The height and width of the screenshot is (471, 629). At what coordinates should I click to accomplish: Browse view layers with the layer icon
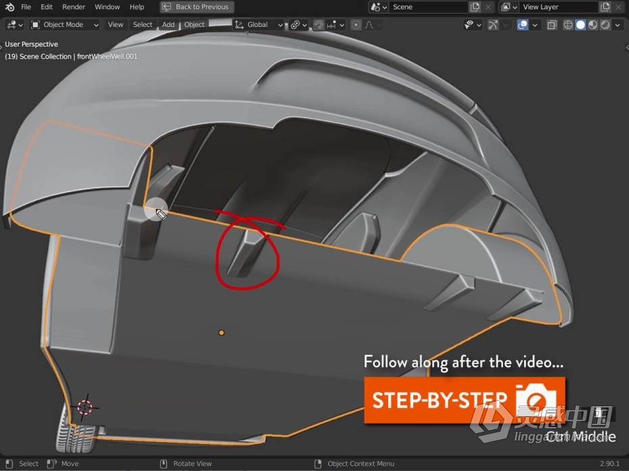[509, 7]
